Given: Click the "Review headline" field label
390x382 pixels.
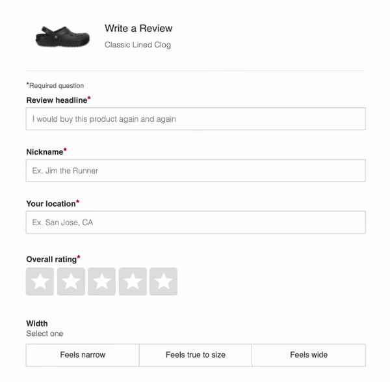Looking at the screenshot, I should [x=57, y=100].
